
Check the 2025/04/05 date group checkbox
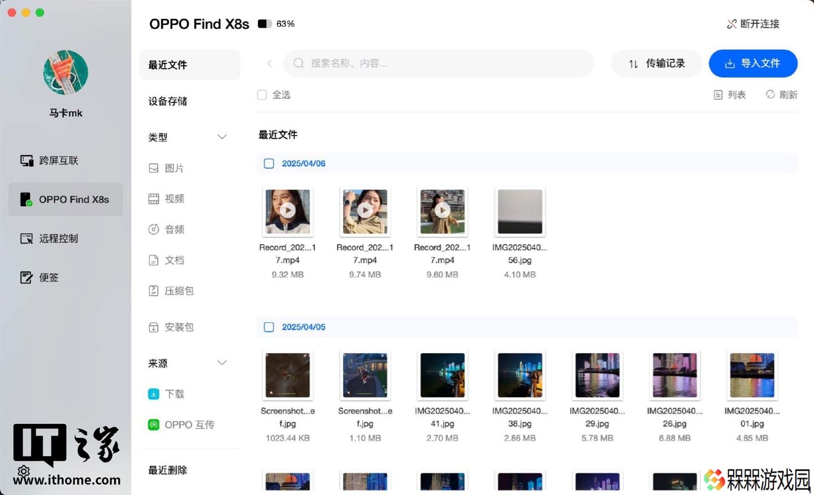click(269, 327)
